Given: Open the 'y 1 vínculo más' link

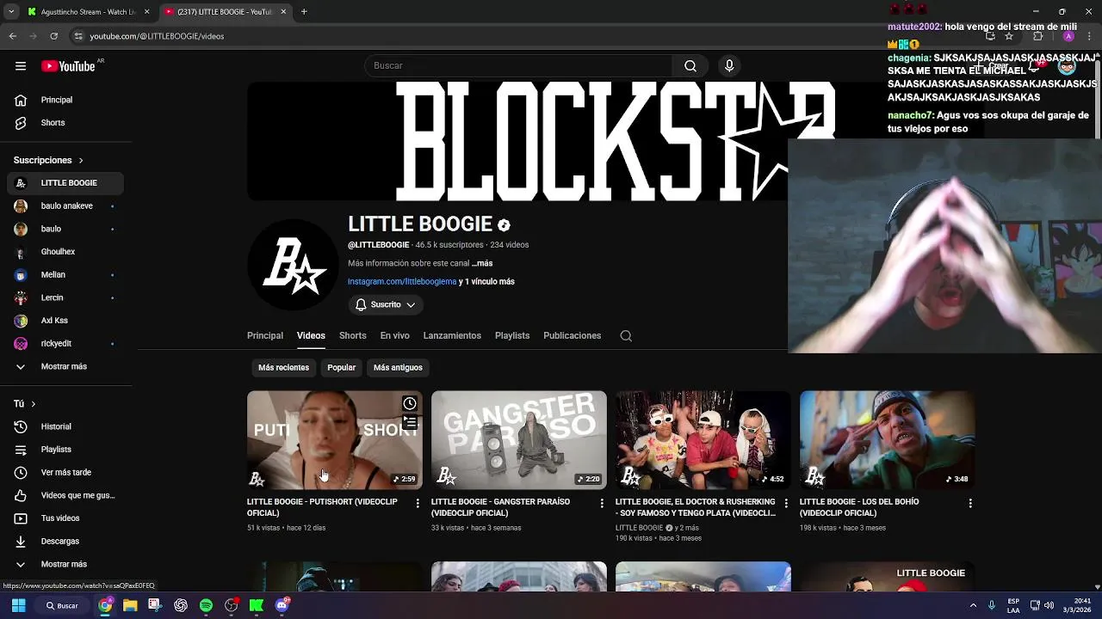Looking at the screenshot, I should (x=486, y=282).
